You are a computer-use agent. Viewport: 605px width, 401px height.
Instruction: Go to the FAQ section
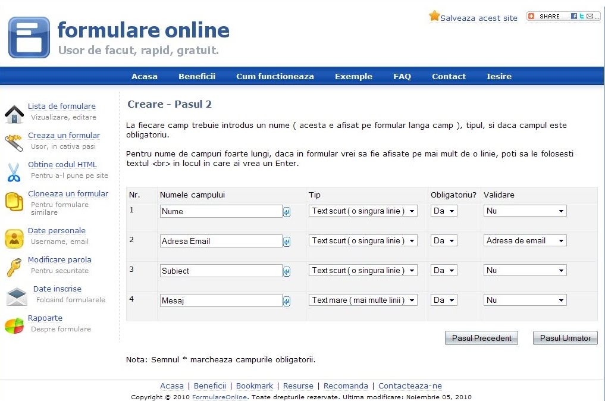pos(402,76)
